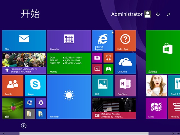Open the OneDrive tile
Screen dimensions: 180x135
[x=125, y=63]
